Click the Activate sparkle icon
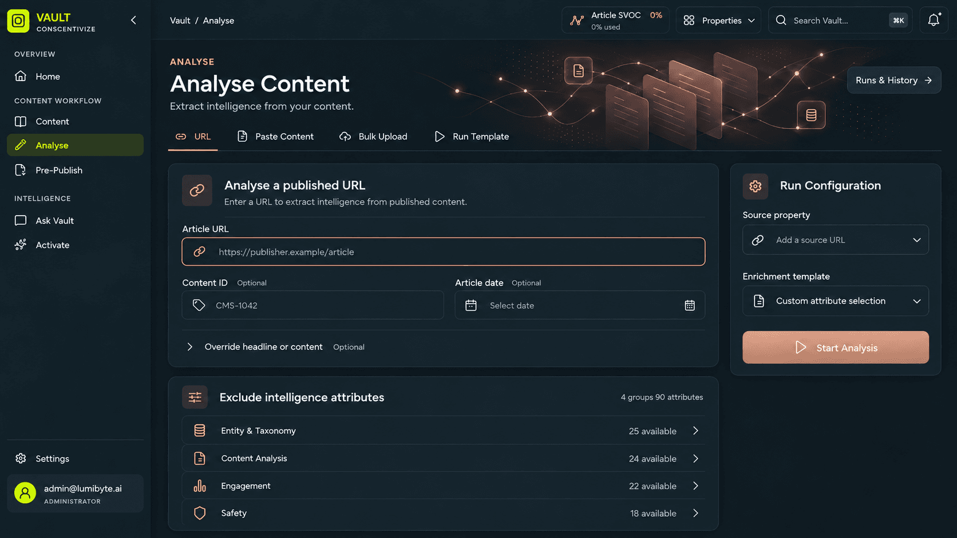The image size is (957, 538). [x=21, y=245]
